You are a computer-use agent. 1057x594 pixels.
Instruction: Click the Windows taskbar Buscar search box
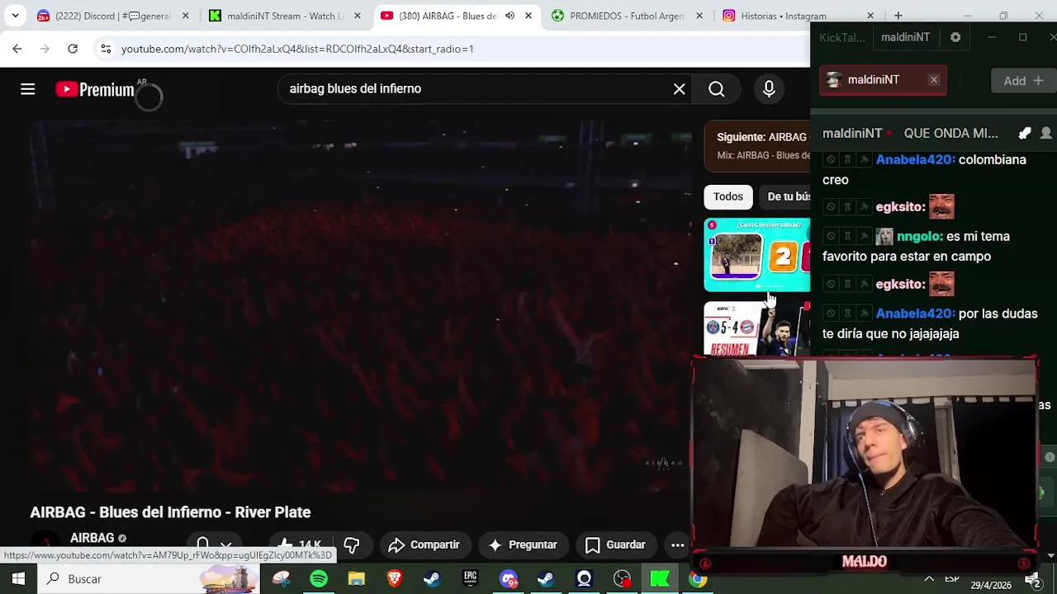149,579
